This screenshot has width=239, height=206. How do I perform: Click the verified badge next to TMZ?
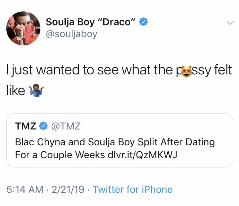42,126
